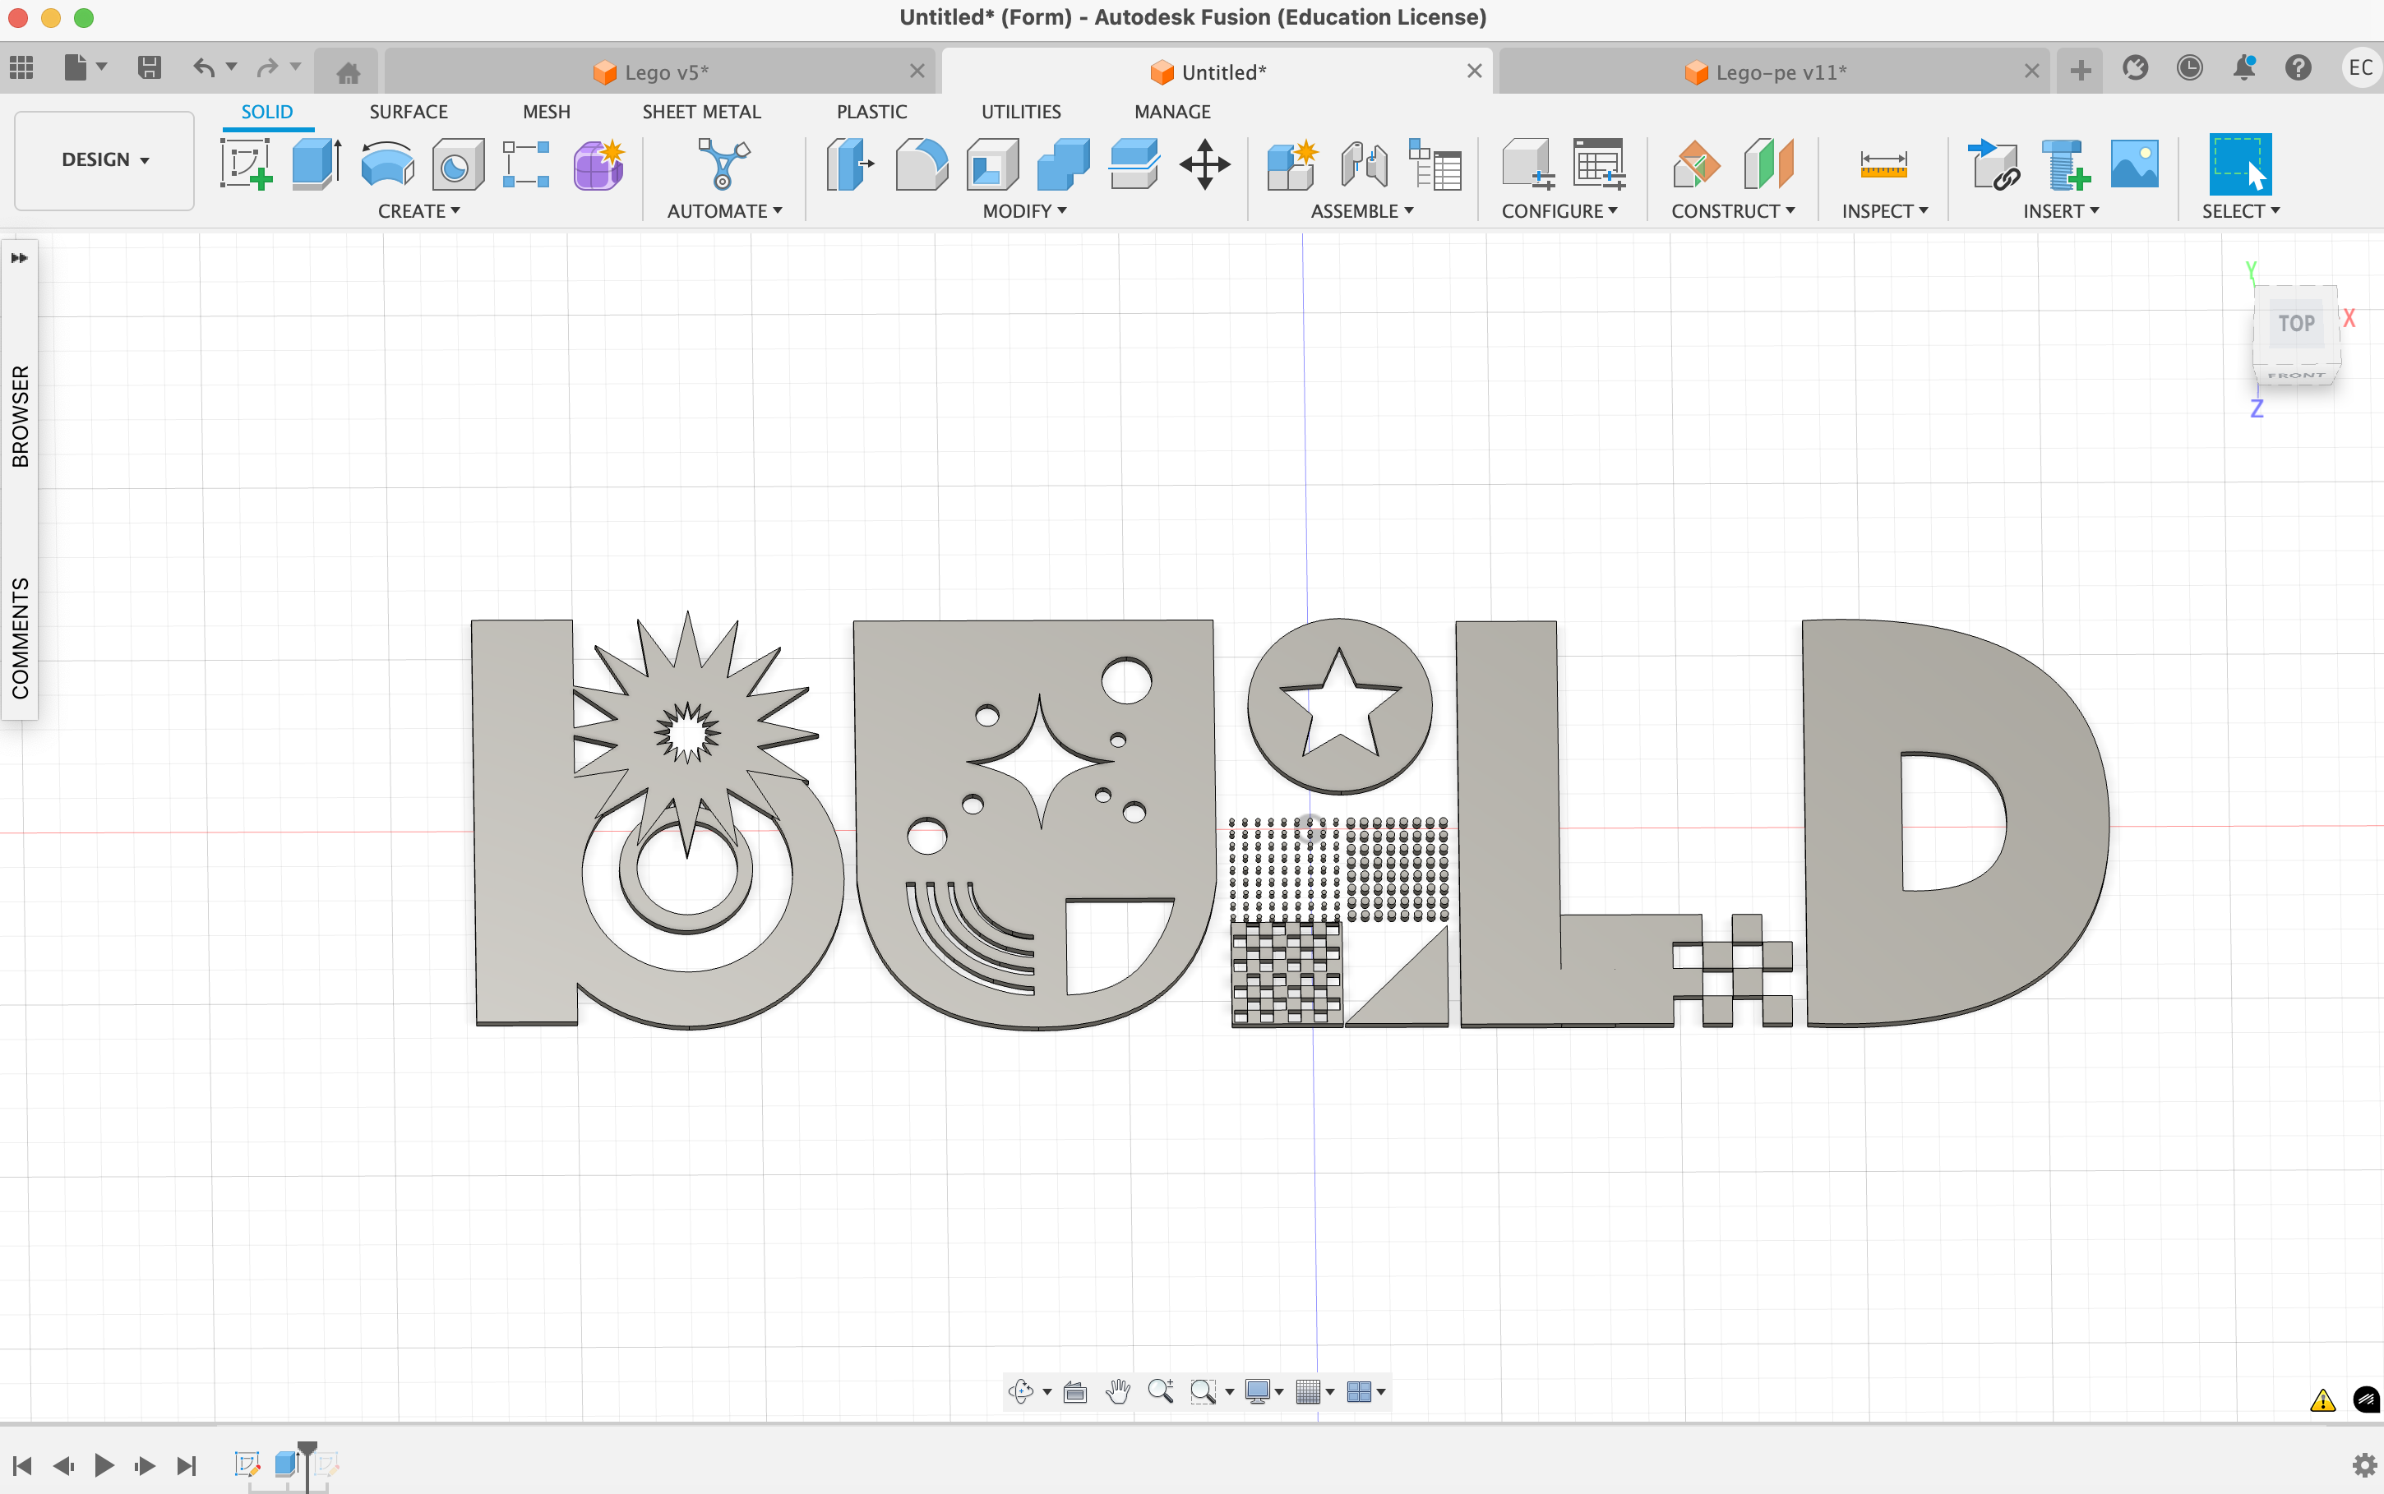Open the Measure tool

[1882, 164]
